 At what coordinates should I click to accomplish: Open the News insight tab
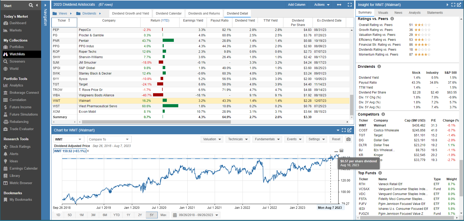tap(398, 12)
